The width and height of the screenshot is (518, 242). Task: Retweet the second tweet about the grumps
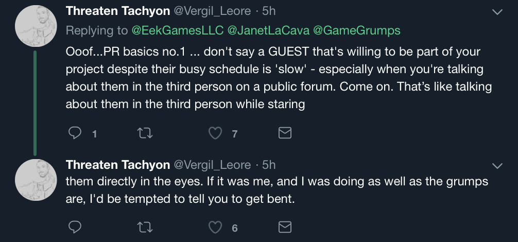point(145,228)
